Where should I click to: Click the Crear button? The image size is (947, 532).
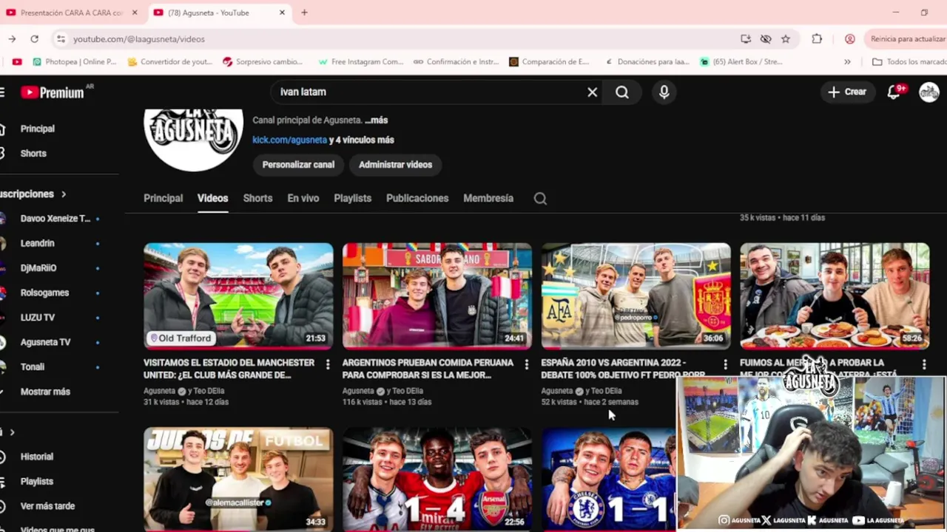pyautogui.click(x=846, y=92)
